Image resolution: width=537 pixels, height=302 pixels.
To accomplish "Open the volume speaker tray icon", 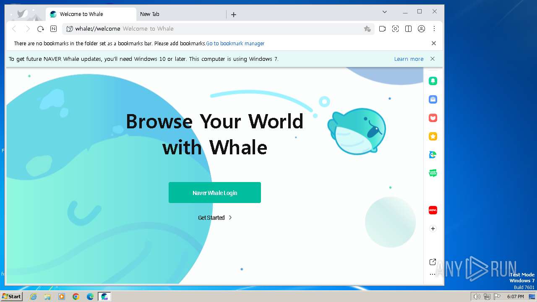I will [x=477, y=297].
